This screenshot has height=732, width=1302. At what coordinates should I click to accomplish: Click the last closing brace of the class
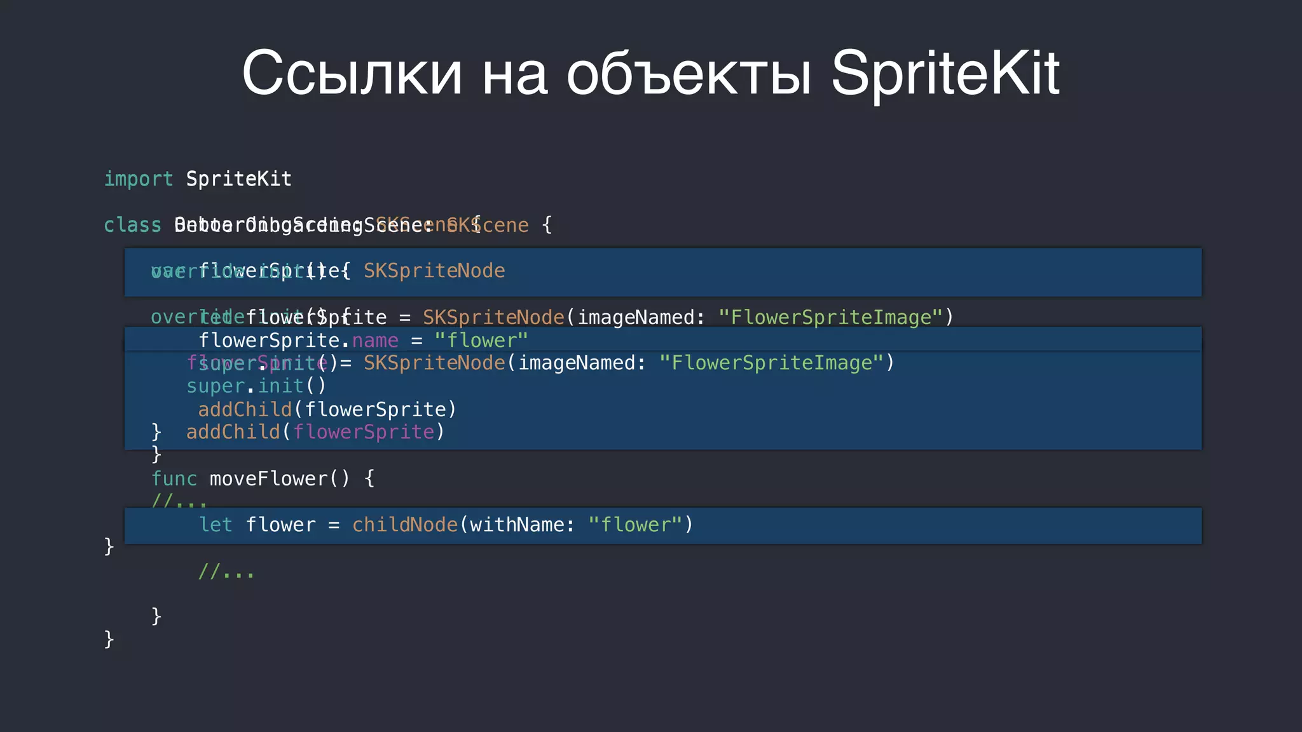[109, 639]
